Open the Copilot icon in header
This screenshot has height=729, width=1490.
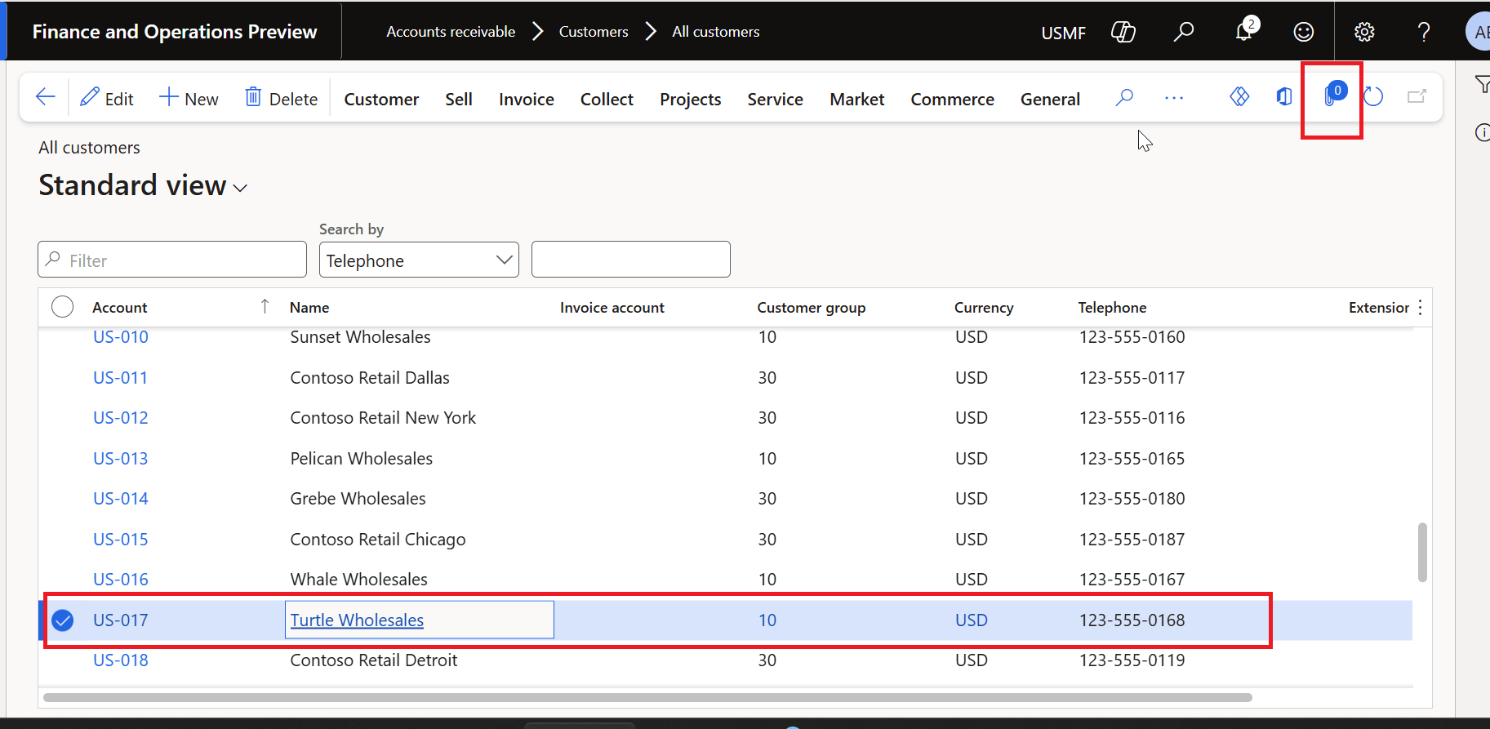pos(1123,32)
